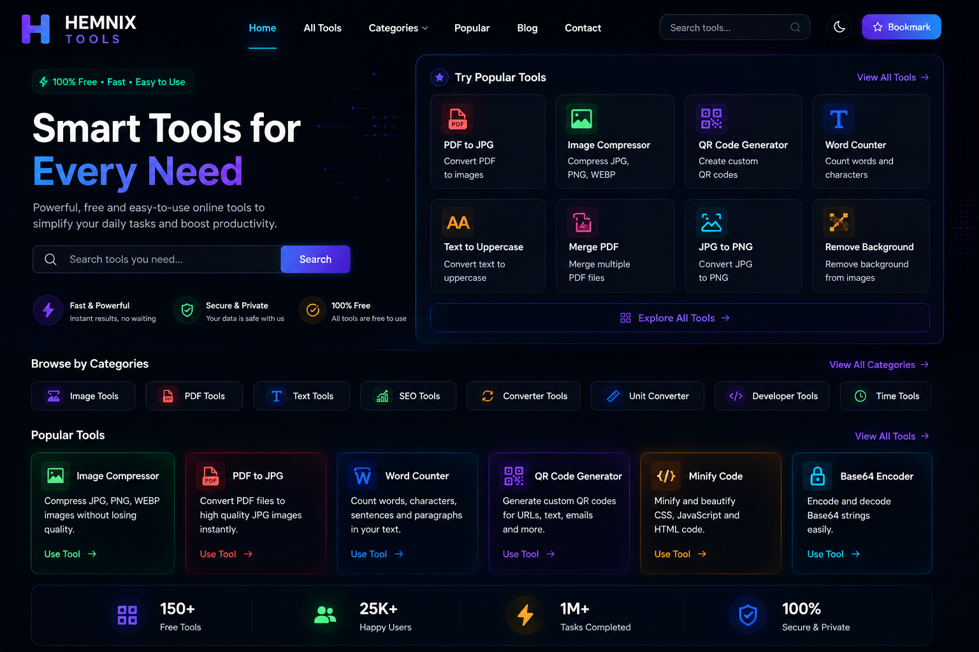The image size is (979, 652).
Task: Follow View All Tools link in Try Popular Tools
Action: pos(893,77)
